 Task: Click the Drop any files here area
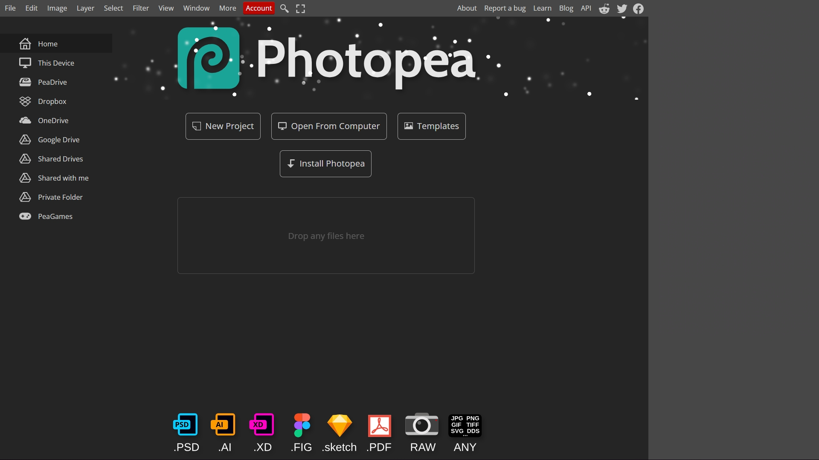tap(326, 236)
